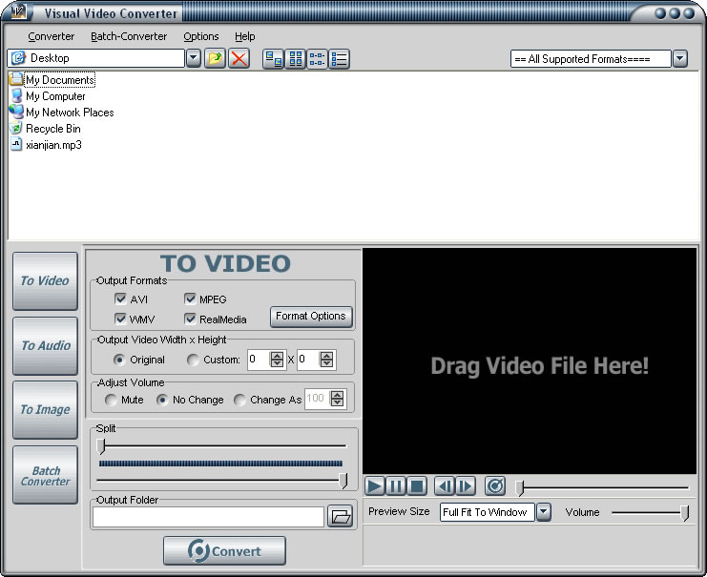Step to the previous frame
The height and width of the screenshot is (577, 707).
pyautogui.click(x=444, y=486)
